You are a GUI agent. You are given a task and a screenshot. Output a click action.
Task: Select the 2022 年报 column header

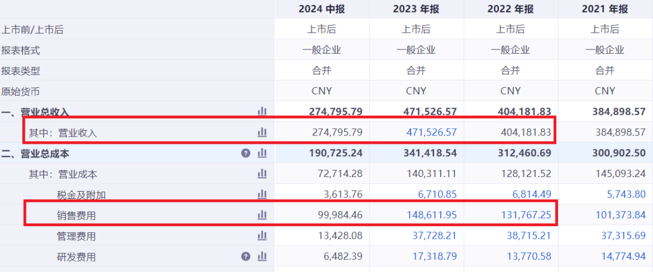(x=510, y=8)
